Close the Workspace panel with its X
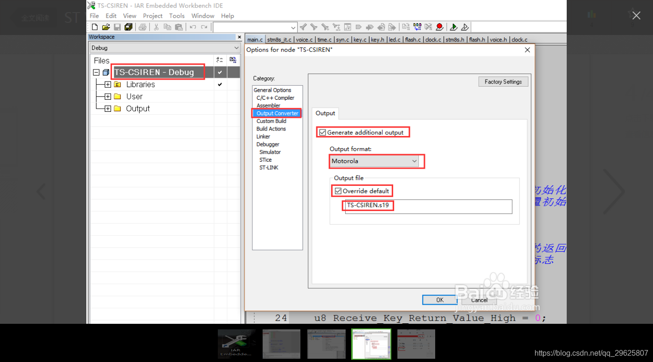 pyautogui.click(x=239, y=37)
